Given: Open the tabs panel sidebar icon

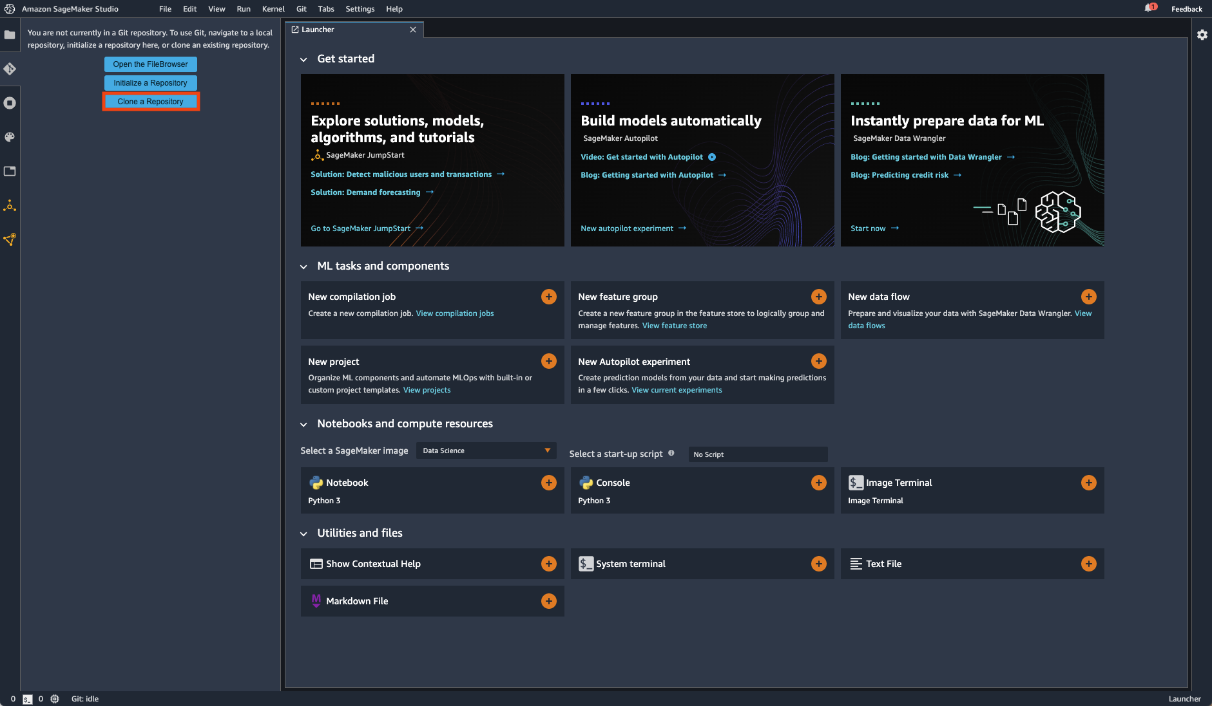Looking at the screenshot, I should point(10,171).
